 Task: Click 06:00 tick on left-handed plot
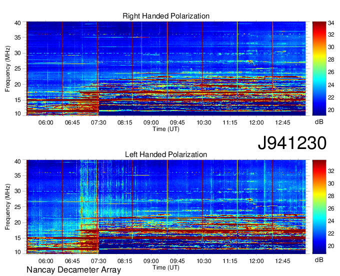(x=46, y=261)
